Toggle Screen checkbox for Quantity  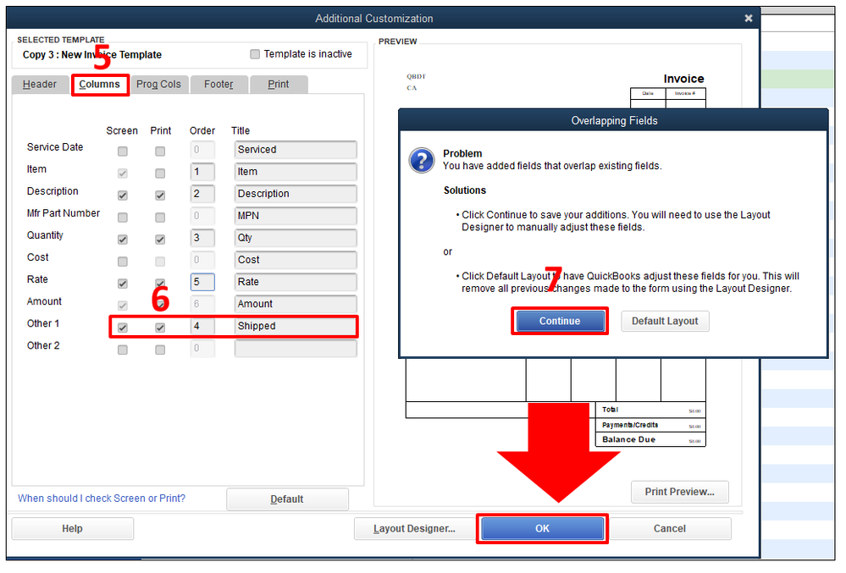coord(123,240)
